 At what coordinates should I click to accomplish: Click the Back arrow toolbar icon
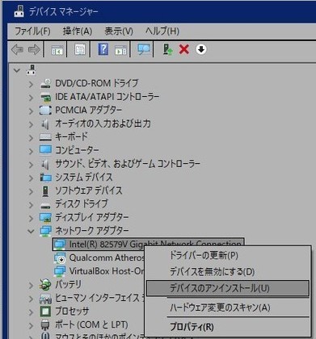click(x=17, y=49)
